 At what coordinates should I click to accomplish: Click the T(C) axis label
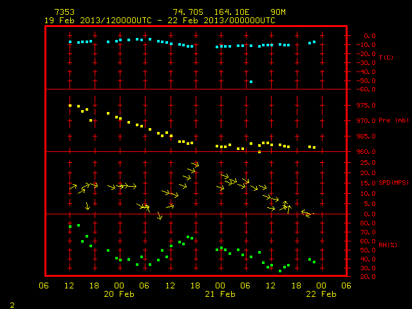[386, 57]
